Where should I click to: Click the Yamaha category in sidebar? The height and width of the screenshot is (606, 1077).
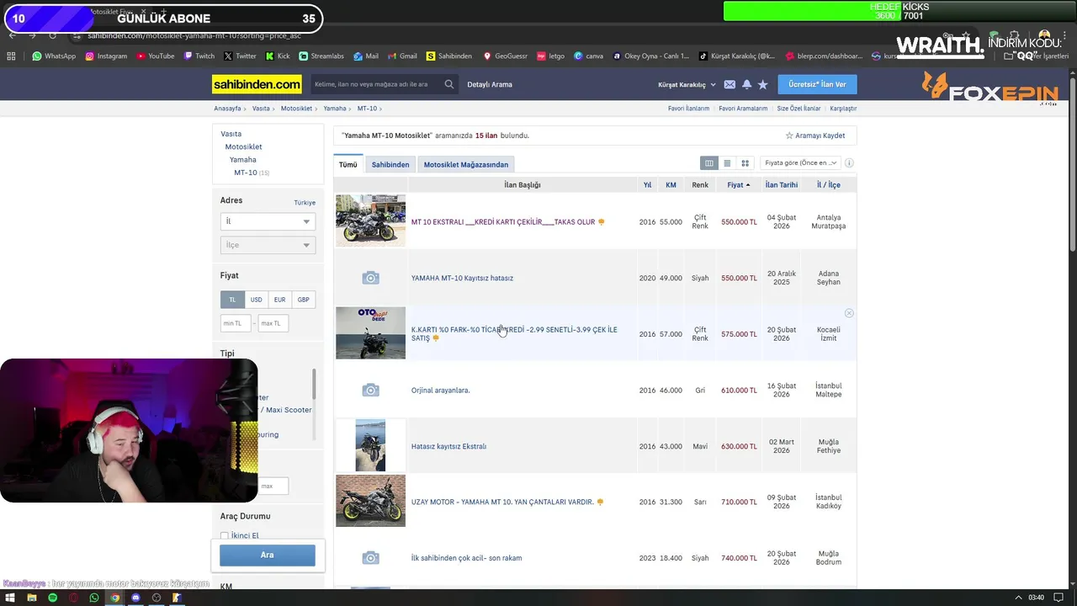pos(242,160)
